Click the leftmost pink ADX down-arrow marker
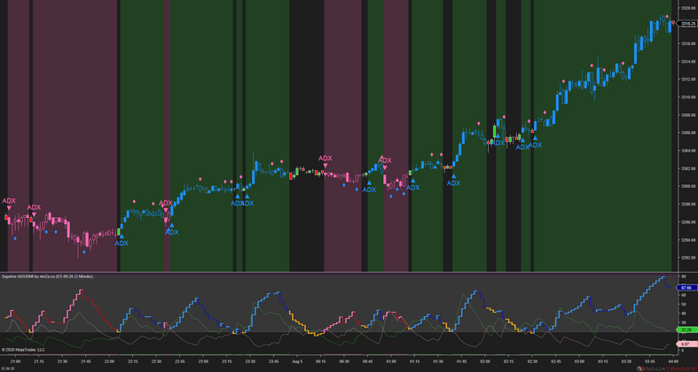Image resolution: width=698 pixels, height=372 pixels. coord(9,205)
